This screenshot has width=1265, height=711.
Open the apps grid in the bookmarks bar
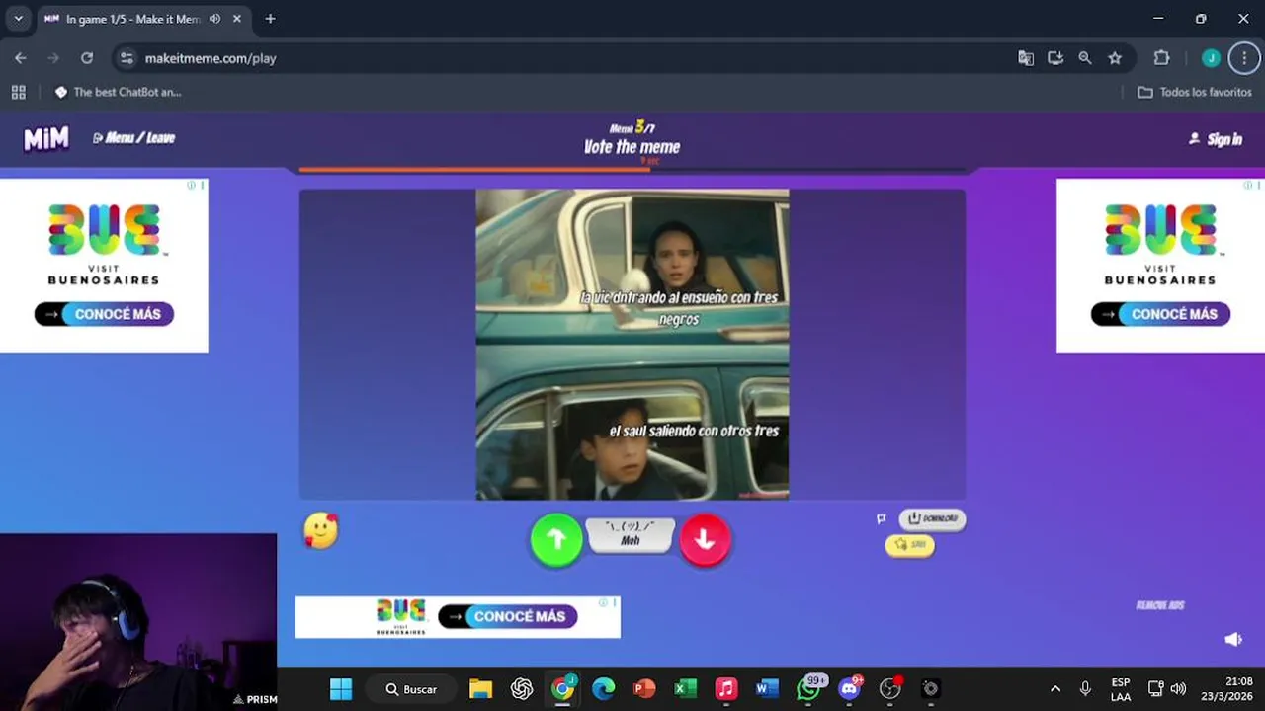pos(18,92)
